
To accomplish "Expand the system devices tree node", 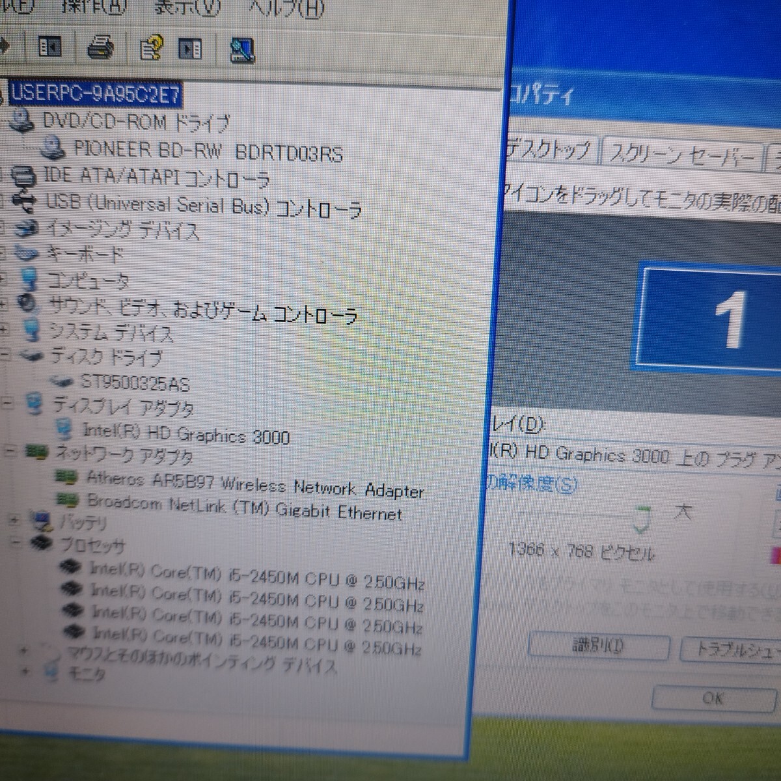I will 5,330.
